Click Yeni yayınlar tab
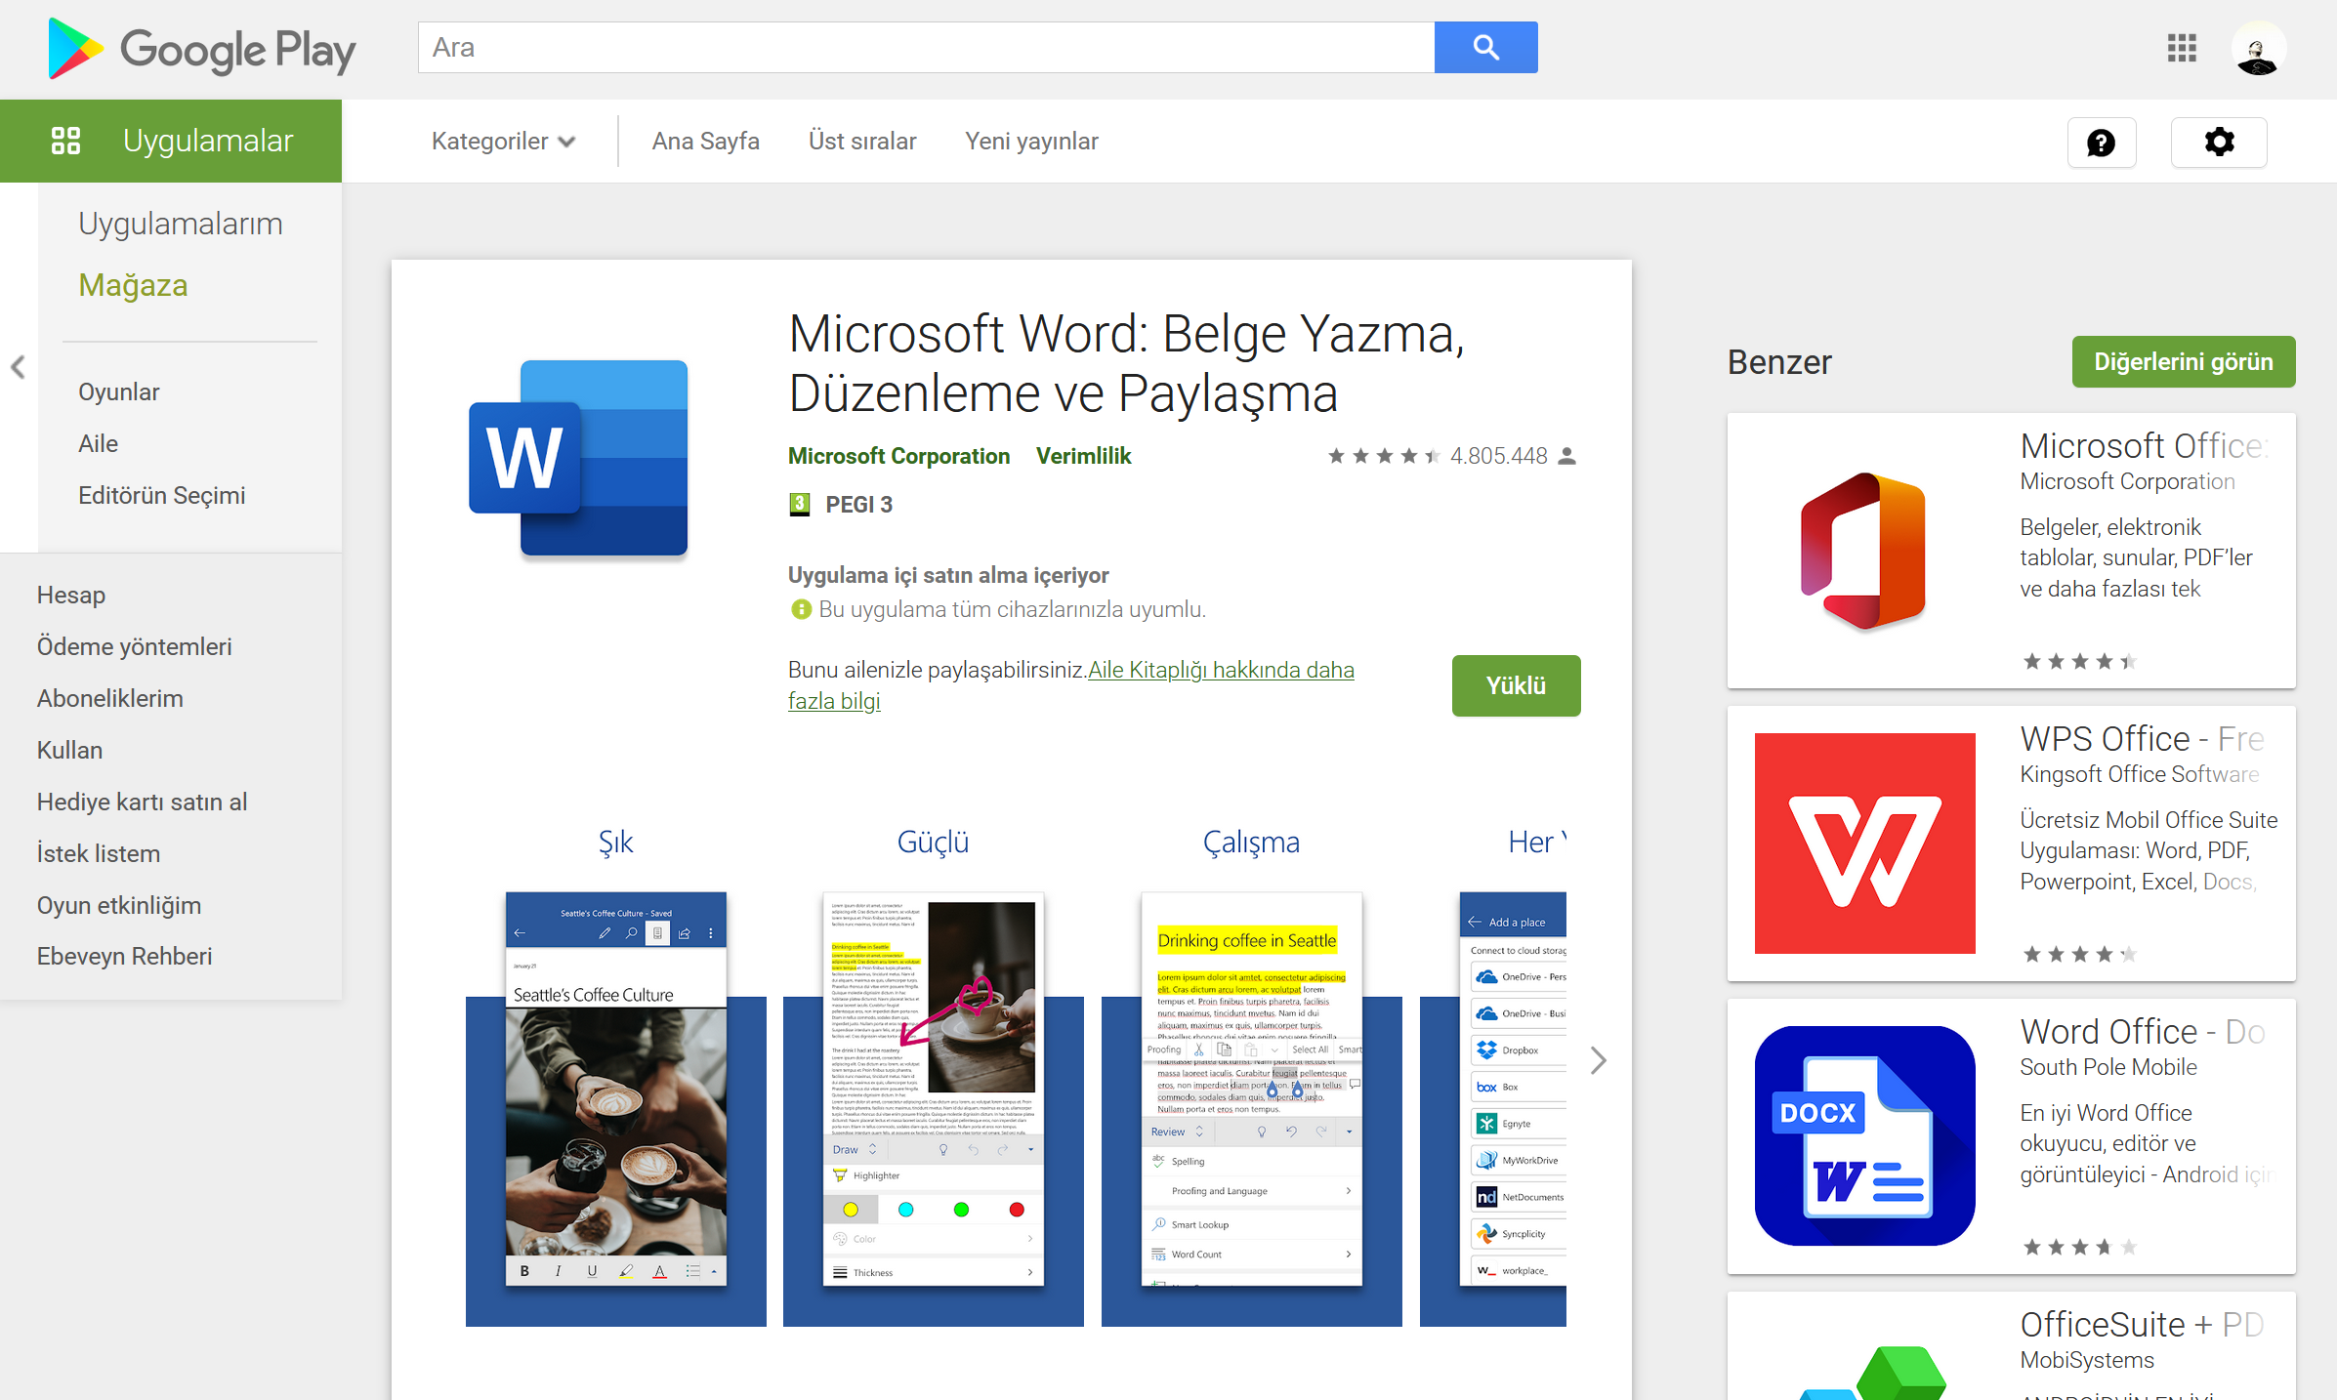Screen dimensions: 2337x1400 (x=1026, y=140)
